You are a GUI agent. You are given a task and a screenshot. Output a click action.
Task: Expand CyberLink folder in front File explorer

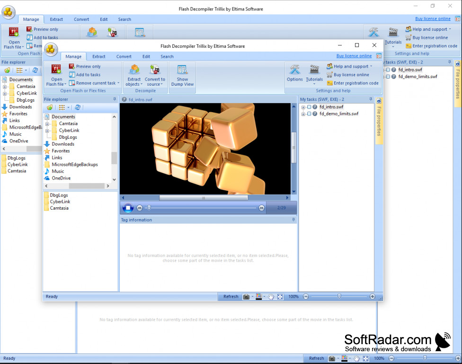[47, 131]
